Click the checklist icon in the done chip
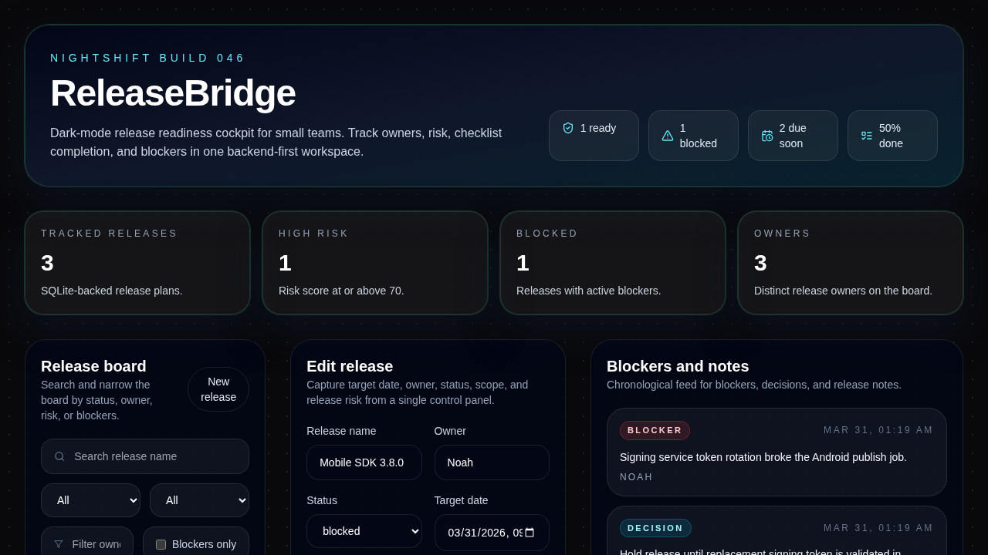The image size is (988, 555). click(x=866, y=135)
